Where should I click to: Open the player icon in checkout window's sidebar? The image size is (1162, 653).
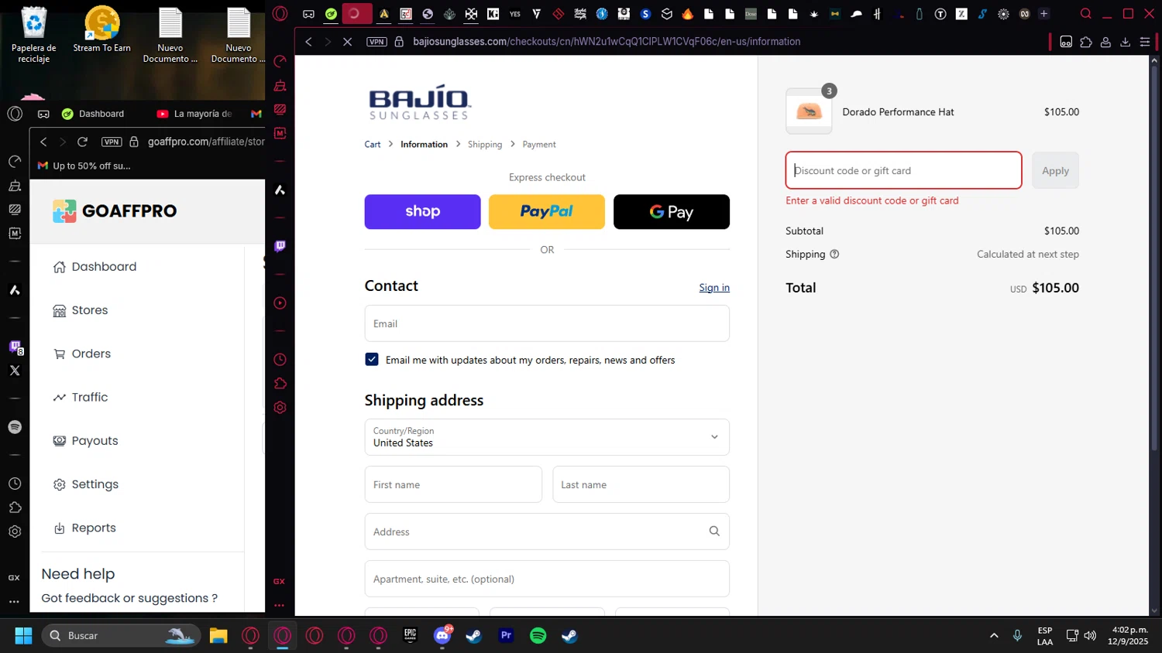point(280,303)
